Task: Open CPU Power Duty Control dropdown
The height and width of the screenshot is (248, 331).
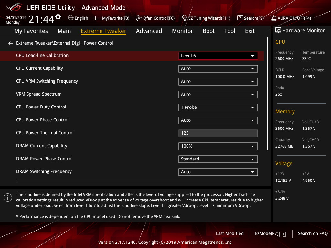Action: pos(218,107)
